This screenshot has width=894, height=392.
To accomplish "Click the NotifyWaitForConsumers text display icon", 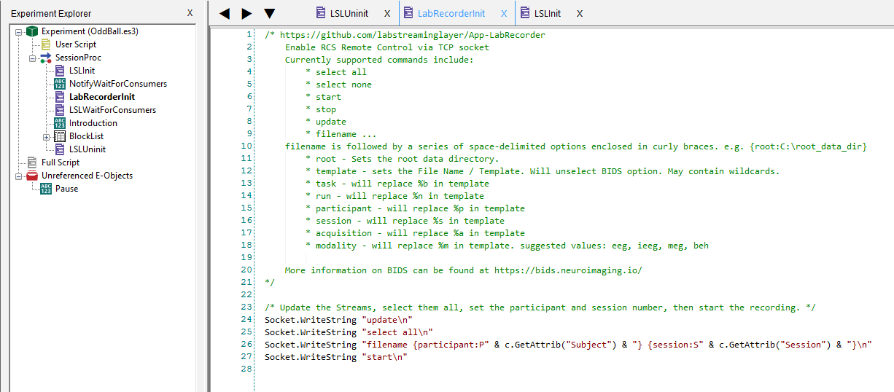I will (60, 84).
